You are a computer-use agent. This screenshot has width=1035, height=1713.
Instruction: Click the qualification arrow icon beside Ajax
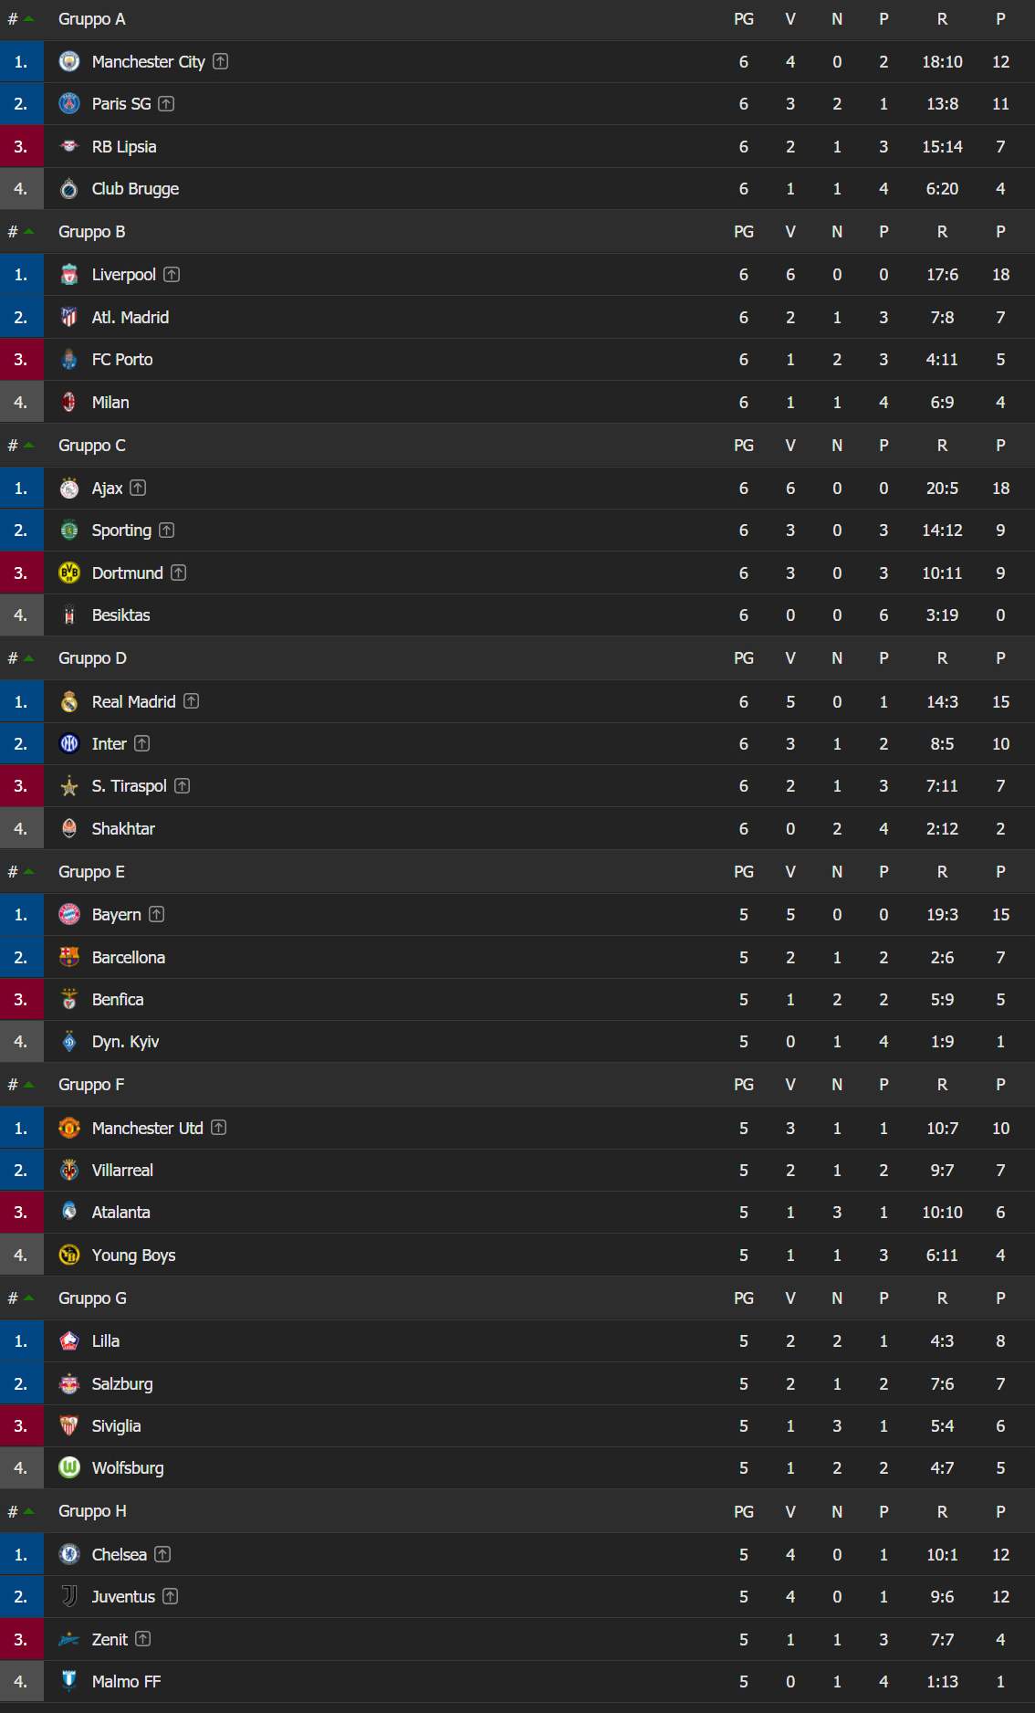[138, 488]
